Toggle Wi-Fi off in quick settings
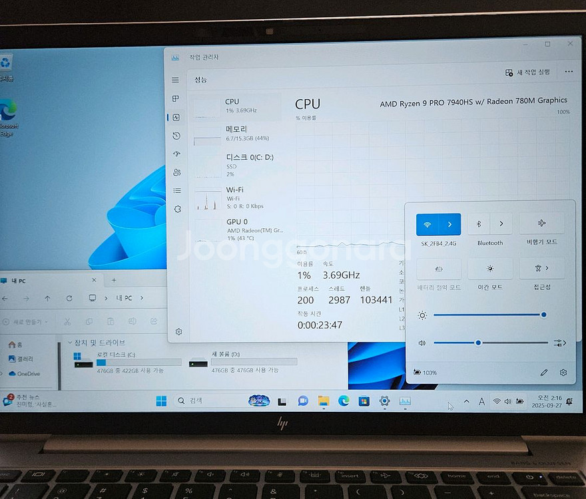This screenshot has height=499, width=586. [428, 224]
